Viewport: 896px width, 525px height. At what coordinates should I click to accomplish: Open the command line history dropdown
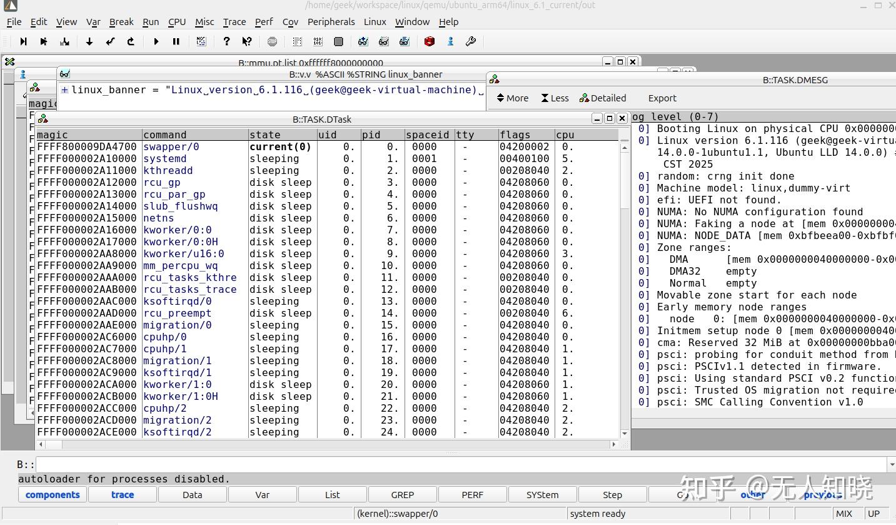tap(891, 464)
